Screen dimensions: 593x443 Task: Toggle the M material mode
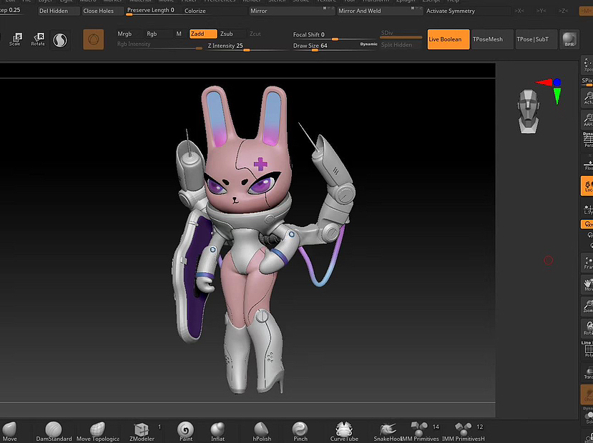[x=179, y=34]
